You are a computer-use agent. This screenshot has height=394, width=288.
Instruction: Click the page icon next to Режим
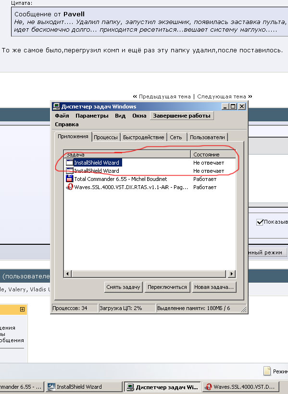point(267,371)
